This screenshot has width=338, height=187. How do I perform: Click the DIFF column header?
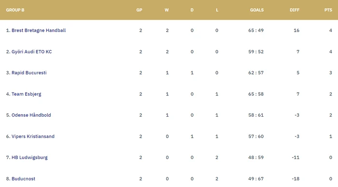tap(295, 10)
